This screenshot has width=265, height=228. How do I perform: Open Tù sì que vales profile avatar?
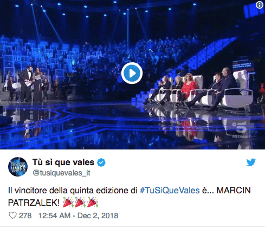[18, 167]
